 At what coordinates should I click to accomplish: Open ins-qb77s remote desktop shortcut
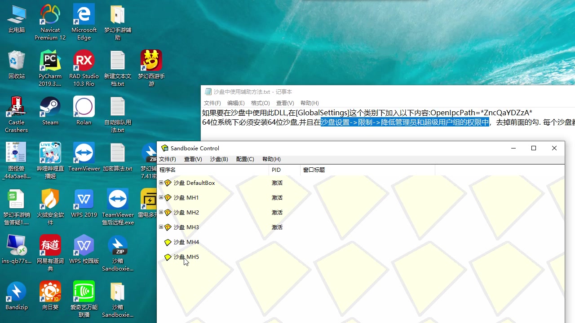(x=17, y=250)
